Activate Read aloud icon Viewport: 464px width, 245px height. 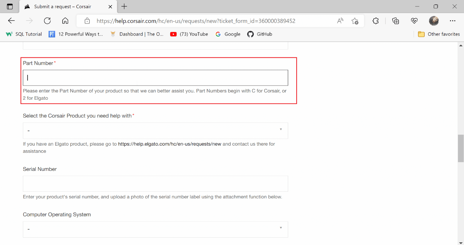340,21
